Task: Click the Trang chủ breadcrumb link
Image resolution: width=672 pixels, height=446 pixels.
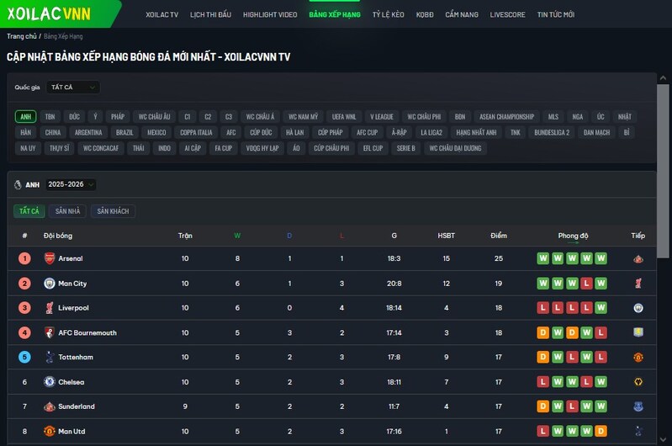Action: [x=21, y=37]
